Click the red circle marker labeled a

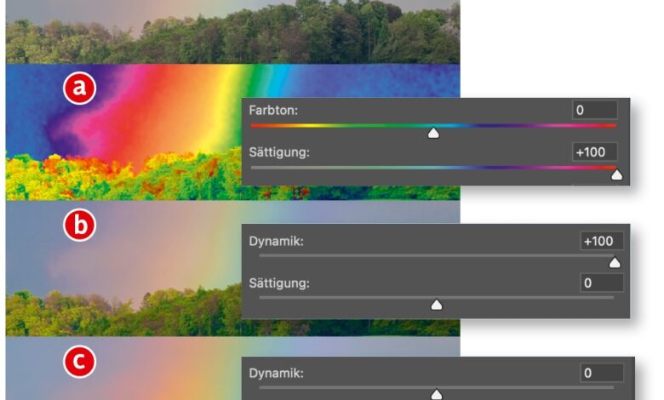pyautogui.click(x=79, y=88)
